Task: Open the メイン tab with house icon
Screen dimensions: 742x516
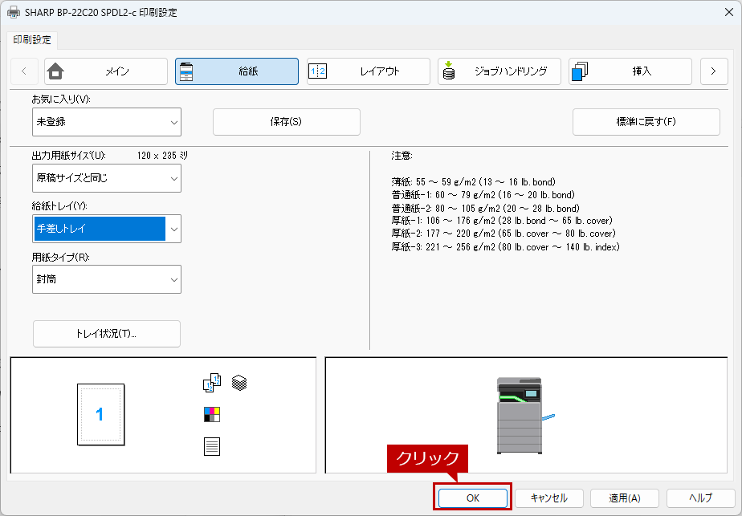Action: tap(106, 71)
